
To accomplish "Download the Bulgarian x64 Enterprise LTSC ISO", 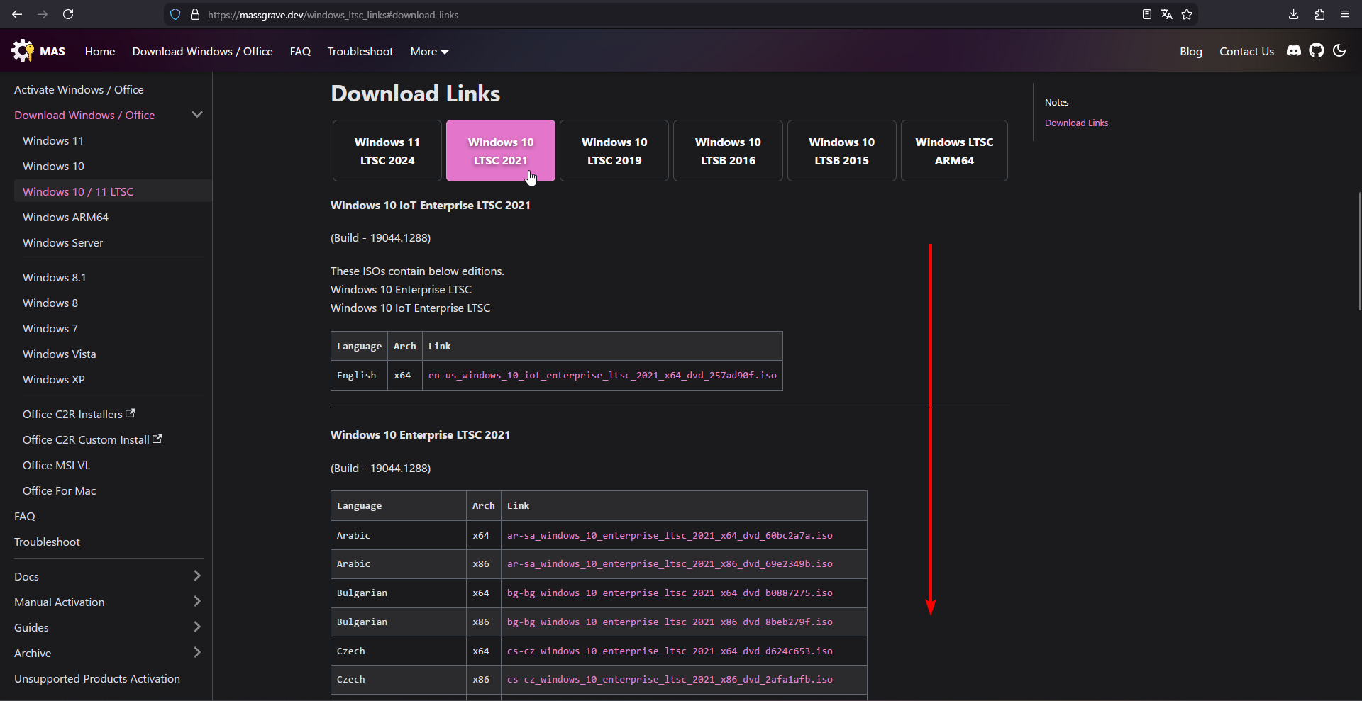I will coord(670,593).
